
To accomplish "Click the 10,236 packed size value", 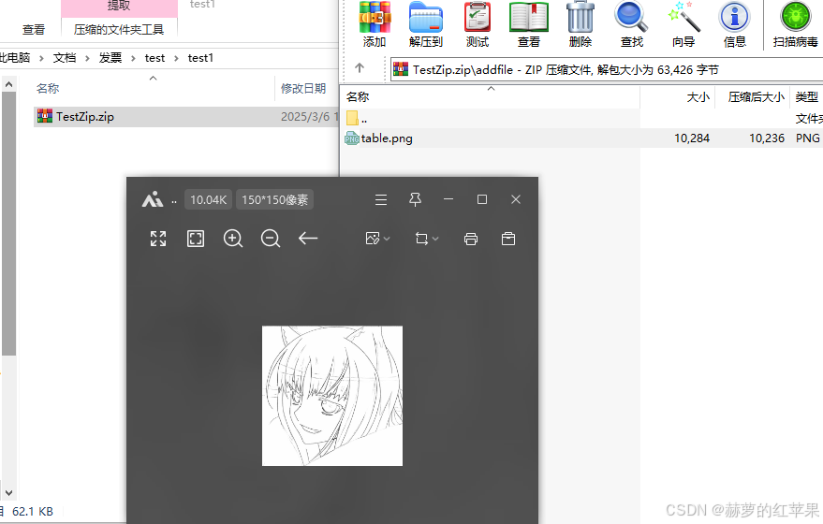I will click(x=766, y=138).
